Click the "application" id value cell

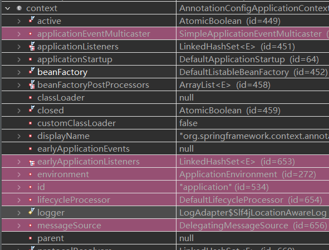(x=253, y=187)
